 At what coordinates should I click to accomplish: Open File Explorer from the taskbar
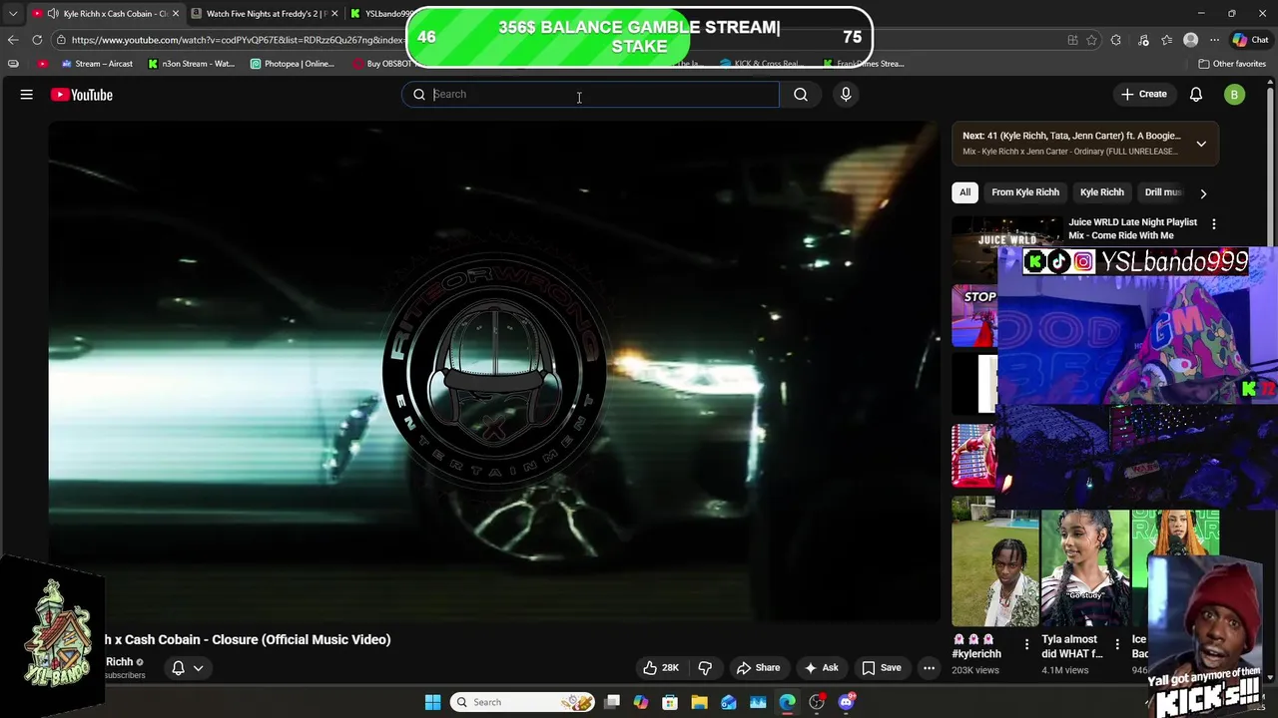(x=699, y=702)
